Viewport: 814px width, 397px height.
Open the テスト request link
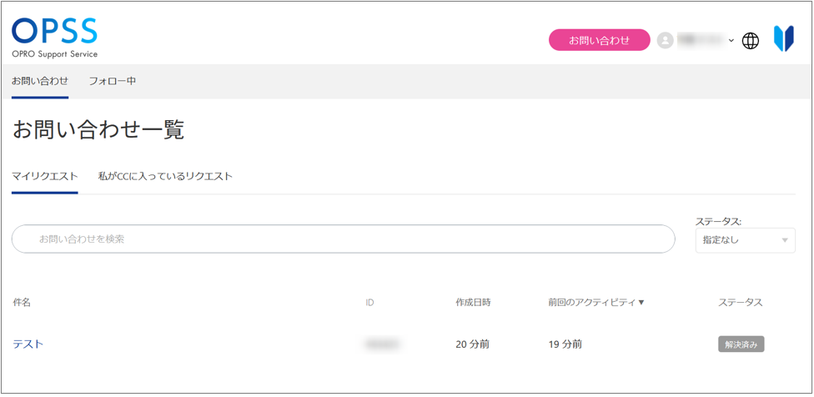(x=28, y=344)
